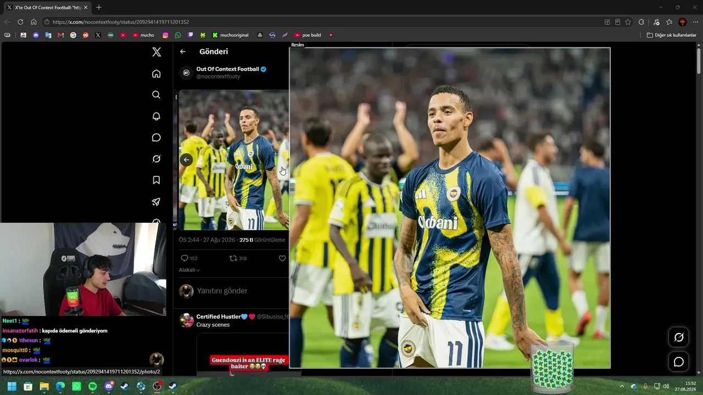The height and width of the screenshot is (395, 703).
Task: Reload the page in the browser
Action: pos(20,22)
